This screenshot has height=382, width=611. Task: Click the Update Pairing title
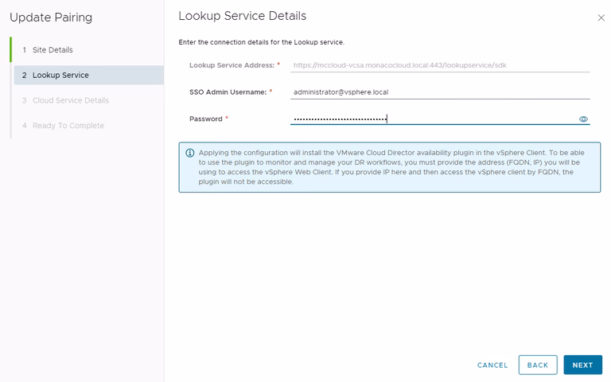click(x=51, y=18)
